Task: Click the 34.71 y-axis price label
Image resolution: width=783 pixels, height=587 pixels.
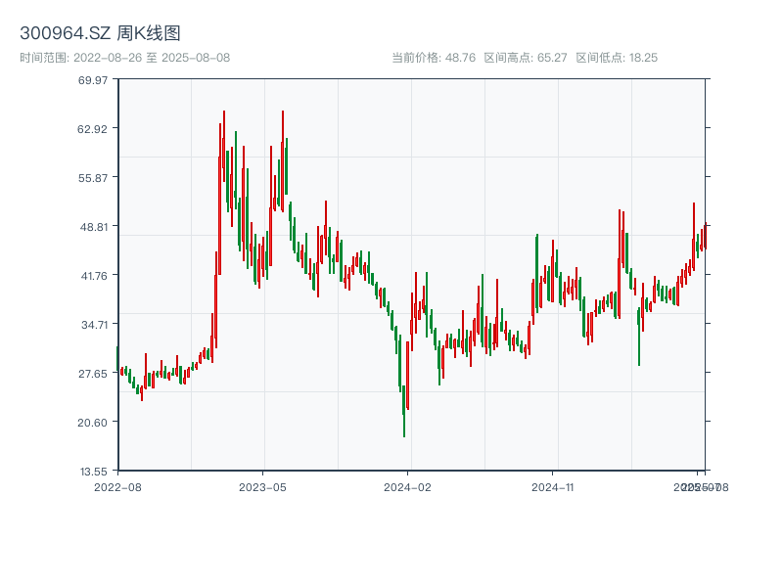Action: click(x=93, y=325)
